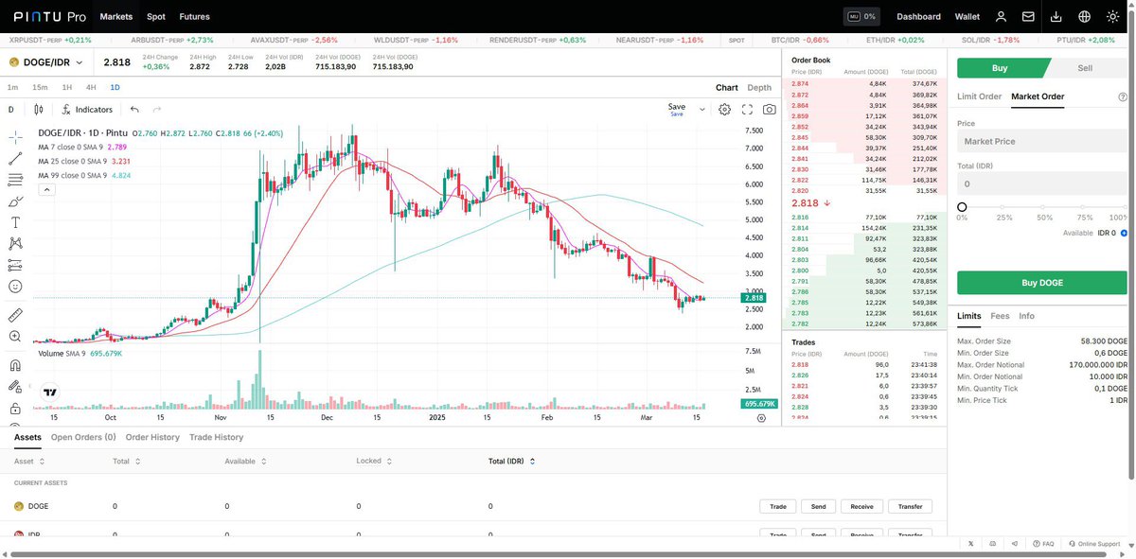The height and width of the screenshot is (559, 1136).
Task: Open the announcements megaphone icon
Action: [x=1015, y=544]
